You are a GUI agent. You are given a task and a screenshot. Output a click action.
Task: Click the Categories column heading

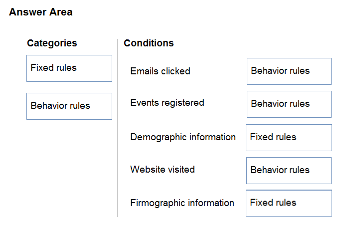(52, 43)
